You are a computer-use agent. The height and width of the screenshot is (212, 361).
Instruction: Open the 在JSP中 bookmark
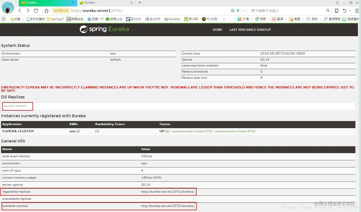coord(153,19)
